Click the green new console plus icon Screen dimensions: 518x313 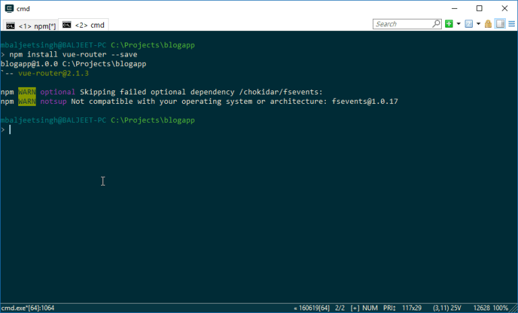point(449,24)
